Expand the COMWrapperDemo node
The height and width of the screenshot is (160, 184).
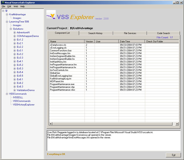[x=14, y=36]
